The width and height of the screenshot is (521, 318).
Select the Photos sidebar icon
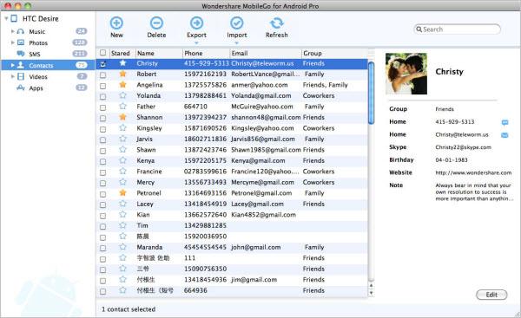[x=21, y=42]
